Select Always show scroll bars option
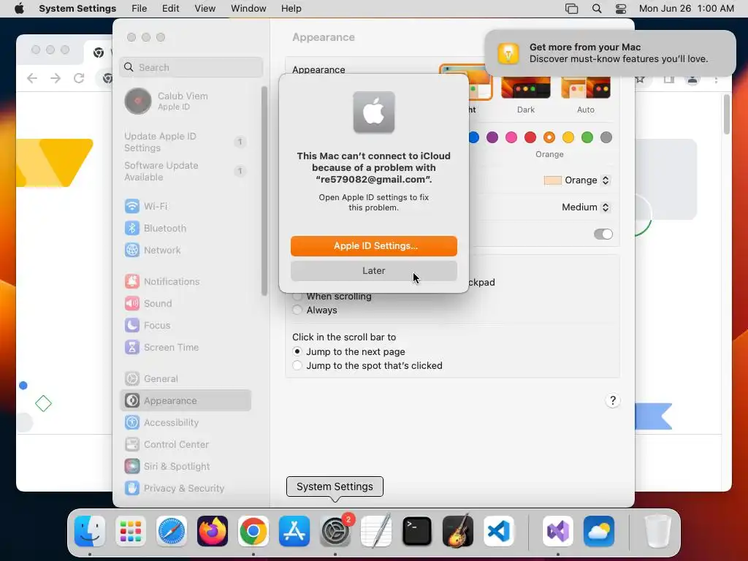 [297, 310]
